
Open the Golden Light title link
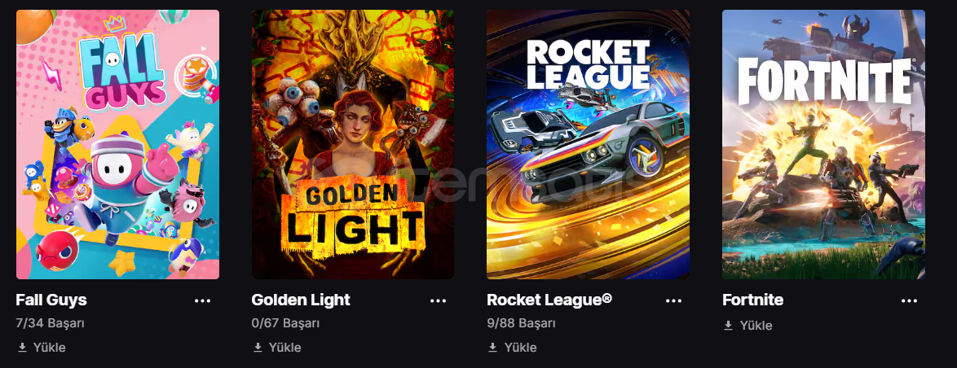pos(301,300)
